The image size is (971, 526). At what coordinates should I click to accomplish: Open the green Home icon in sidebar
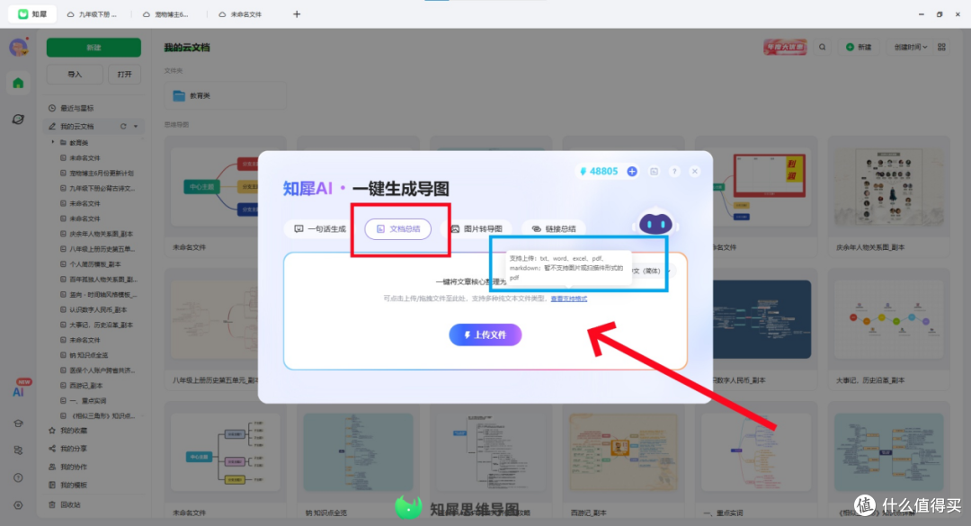18,83
